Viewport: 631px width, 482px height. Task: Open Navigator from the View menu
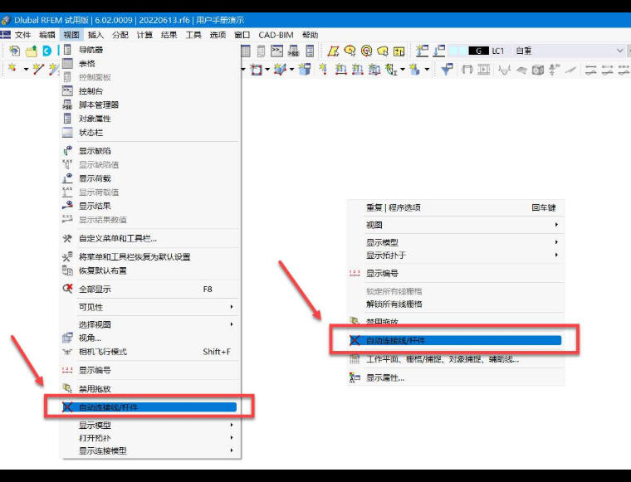150,50
